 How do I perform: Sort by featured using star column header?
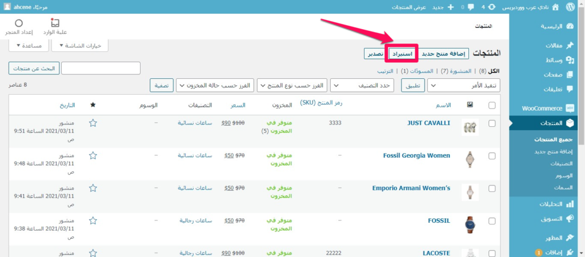93,106
